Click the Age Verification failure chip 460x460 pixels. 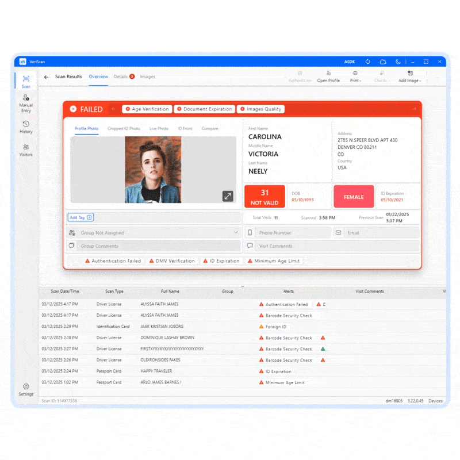click(x=147, y=109)
